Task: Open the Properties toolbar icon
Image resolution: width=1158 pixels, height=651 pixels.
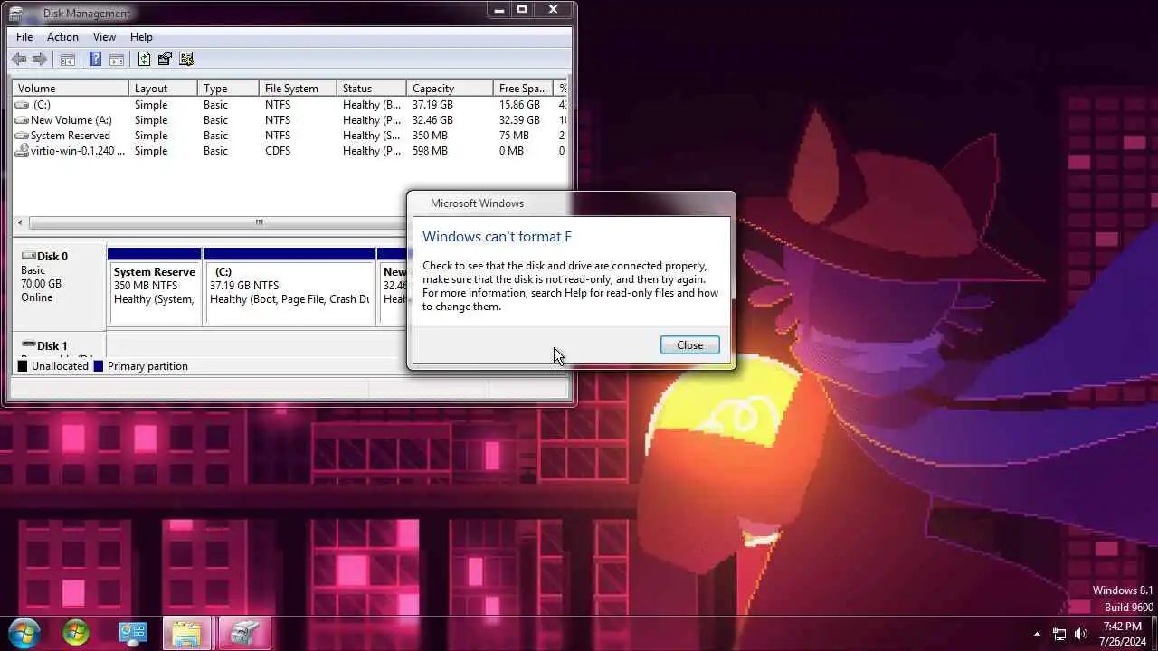Action: [x=165, y=60]
